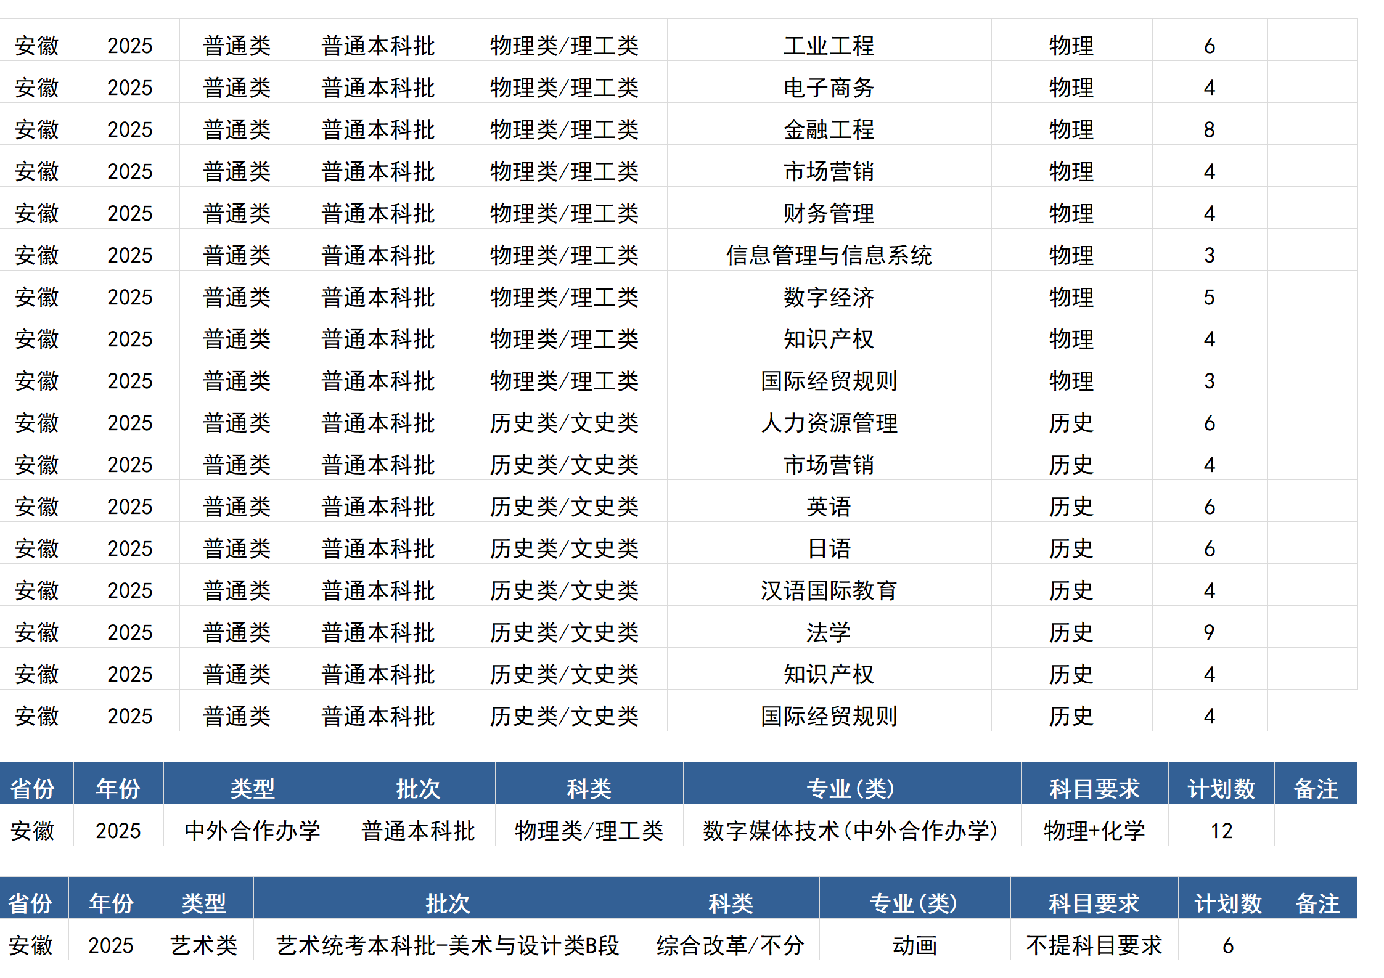Image resolution: width=1384 pixels, height=978 pixels.
Task: Click the 批次 header in bottom table
Action: pos(448,903)
